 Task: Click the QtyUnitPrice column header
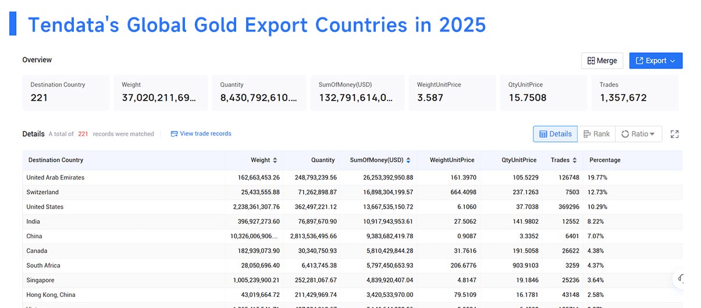[519, 160]
